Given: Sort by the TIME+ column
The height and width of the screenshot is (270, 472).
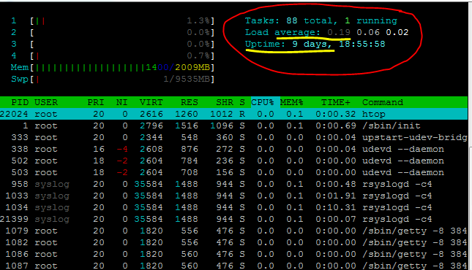Looking at the screenshot, I should 336,102.
